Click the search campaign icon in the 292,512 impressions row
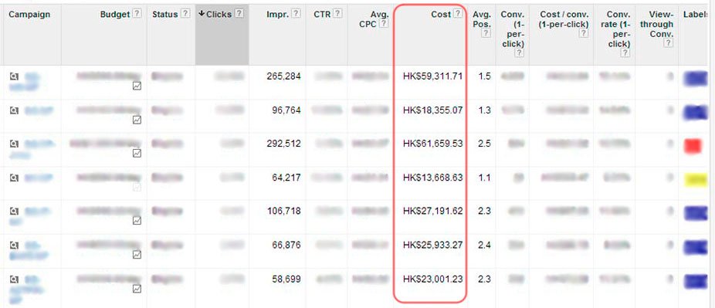 click(x=14, y=144)
